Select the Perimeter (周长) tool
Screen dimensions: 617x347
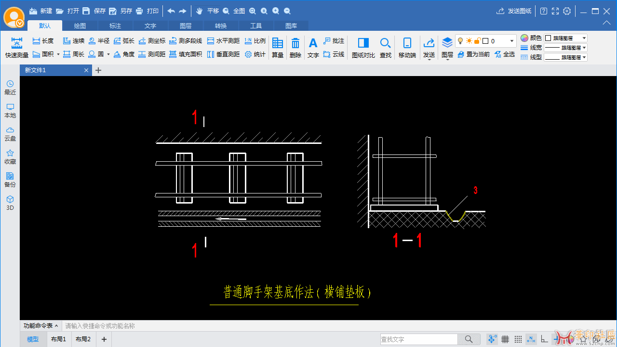coord(74,54)
